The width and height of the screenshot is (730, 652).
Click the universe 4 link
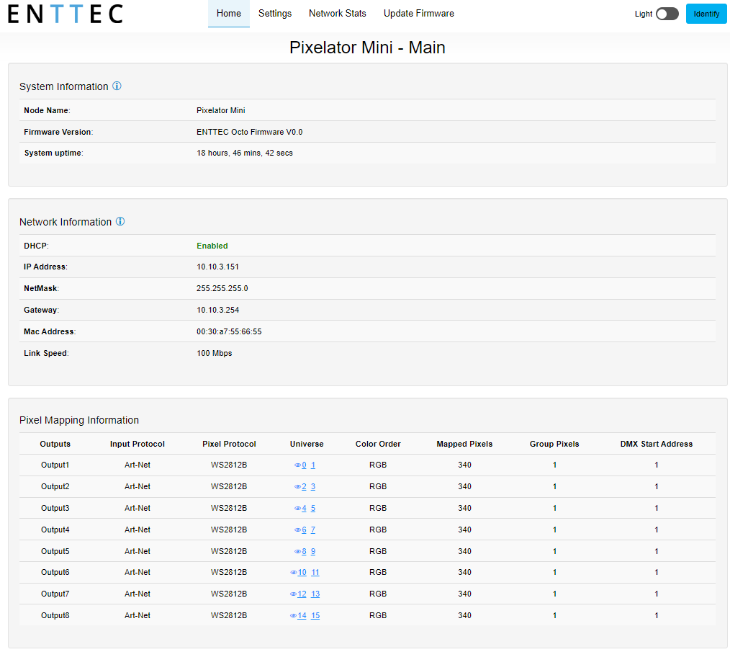pos(304,509)
